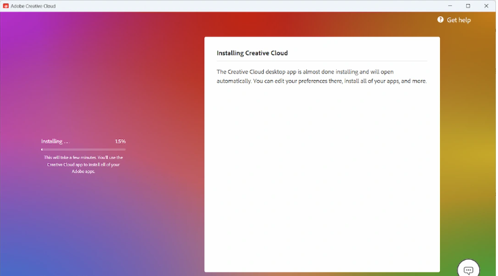This screenshot has height=276, width=498.
Task: Minimize the Adobe Creative Cloud window
Action: 450,5
